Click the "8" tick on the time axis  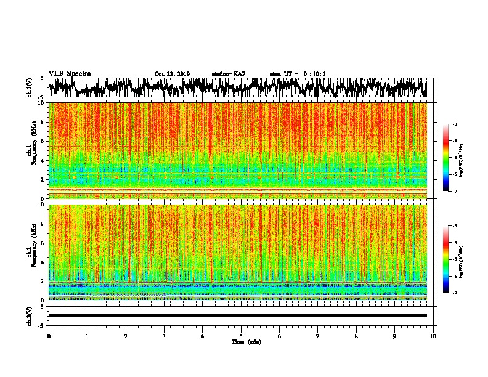pyautogui.click(x=356, y=336)
